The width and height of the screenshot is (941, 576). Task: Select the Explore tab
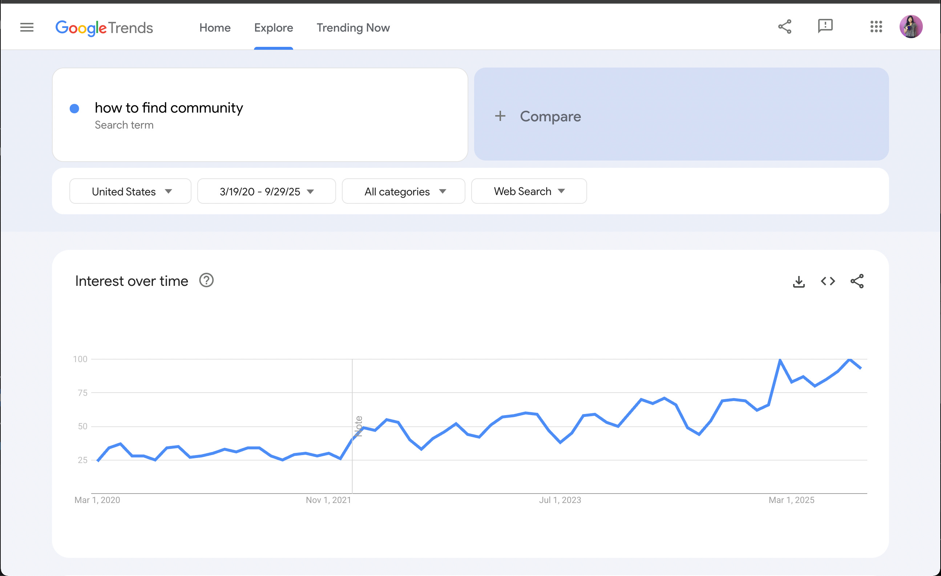click(274, 28)
